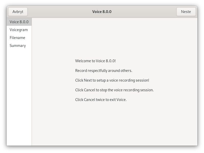The width and height of the screenshot is (204, 153).
Task: Click the bold Voice 8.0.0 header title
Action: tap(102, 12)
